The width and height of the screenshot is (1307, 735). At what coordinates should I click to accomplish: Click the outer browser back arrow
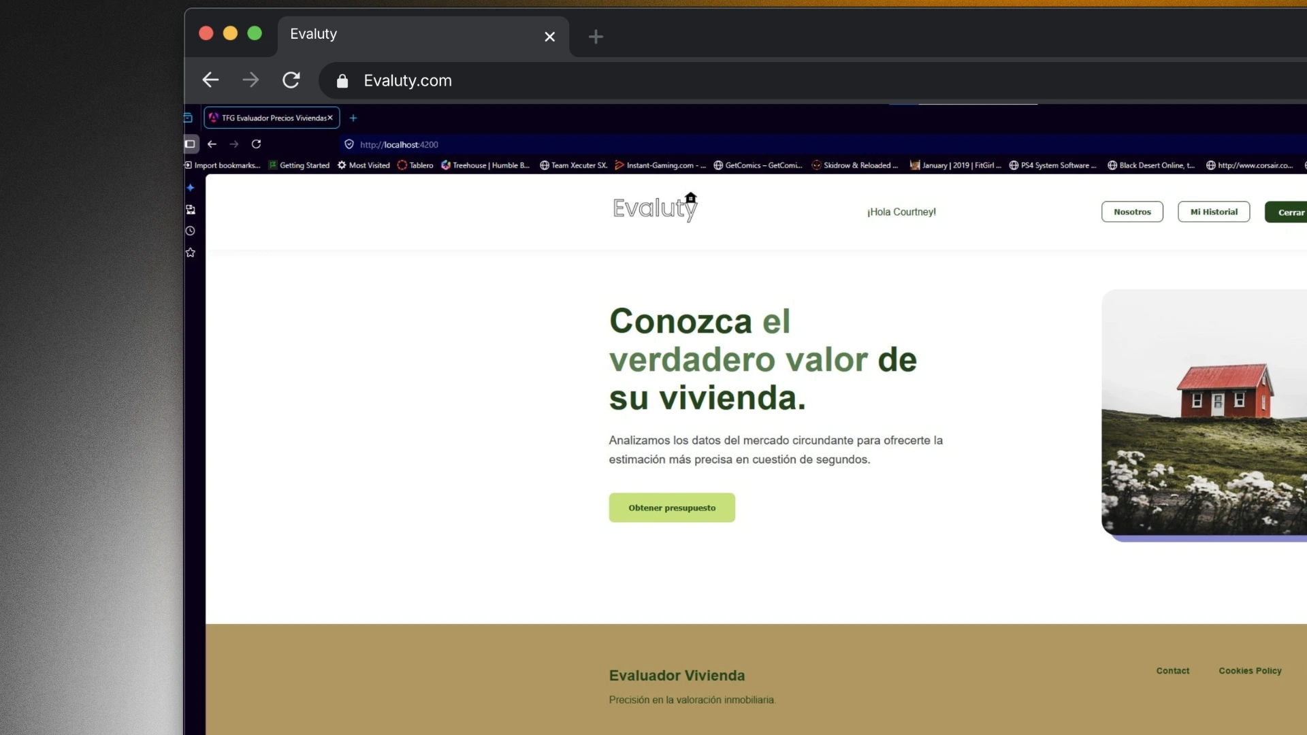pyautogui.click(x=210, y=80)
